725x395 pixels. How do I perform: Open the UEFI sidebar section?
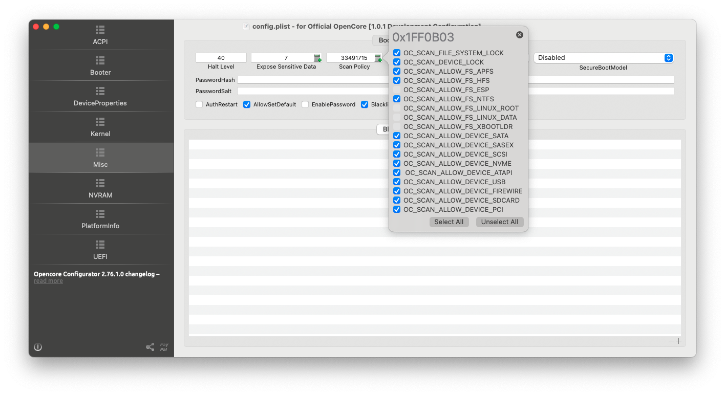point(100,250)
